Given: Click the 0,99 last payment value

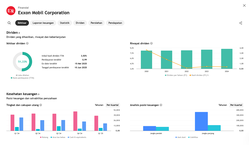Looking at the screenshot, I should pos(85,60).
